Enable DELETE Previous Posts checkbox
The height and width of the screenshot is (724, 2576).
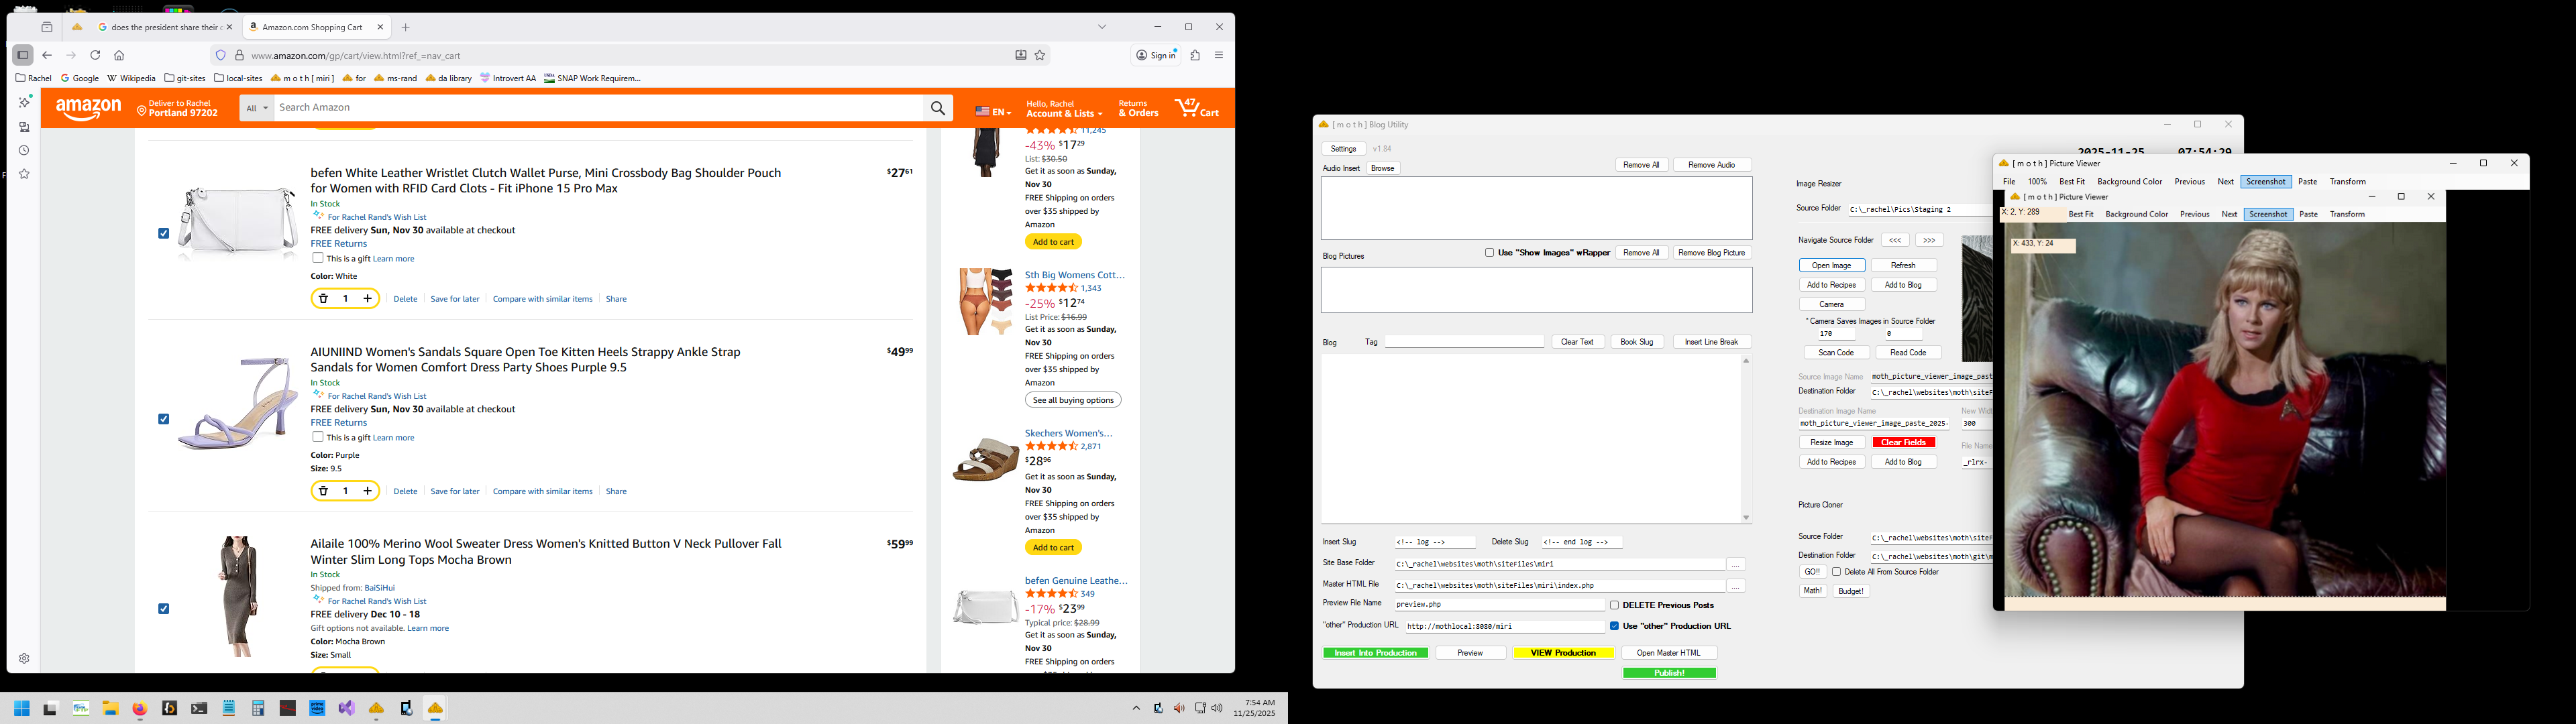[1614, 605]
